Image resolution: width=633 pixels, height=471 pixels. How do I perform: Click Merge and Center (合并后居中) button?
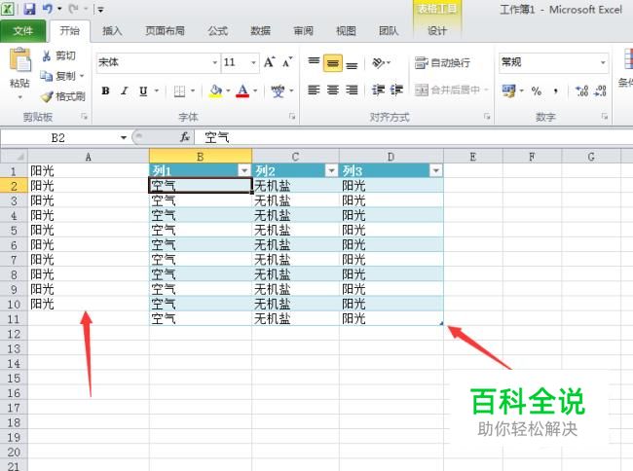(448, 90)
